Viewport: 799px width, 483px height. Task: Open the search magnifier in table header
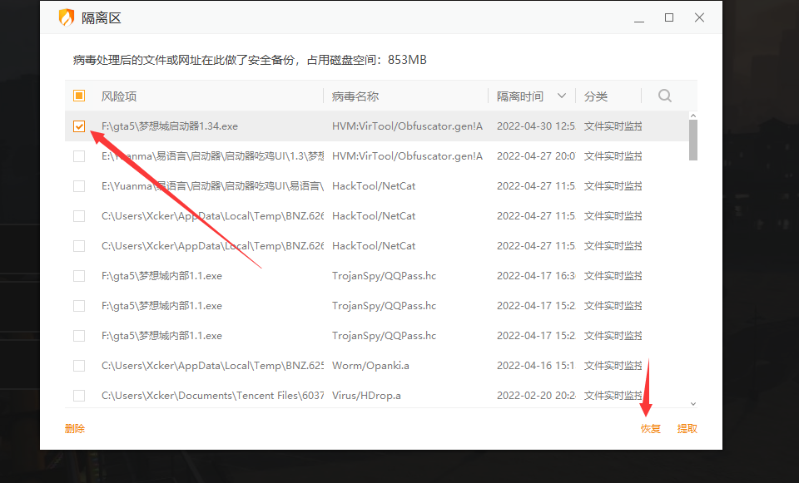(x=664, y=96)
